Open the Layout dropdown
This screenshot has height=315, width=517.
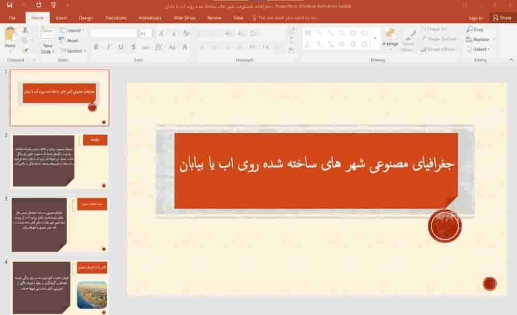[x=72, y=30]
